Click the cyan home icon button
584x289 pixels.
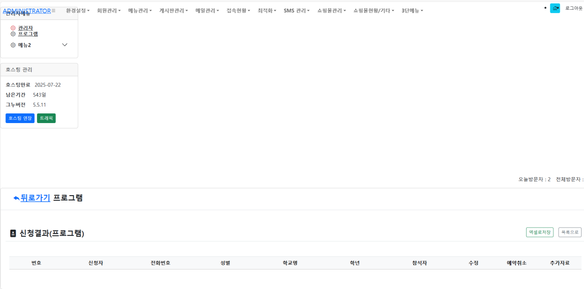click(x=555, y=8)
